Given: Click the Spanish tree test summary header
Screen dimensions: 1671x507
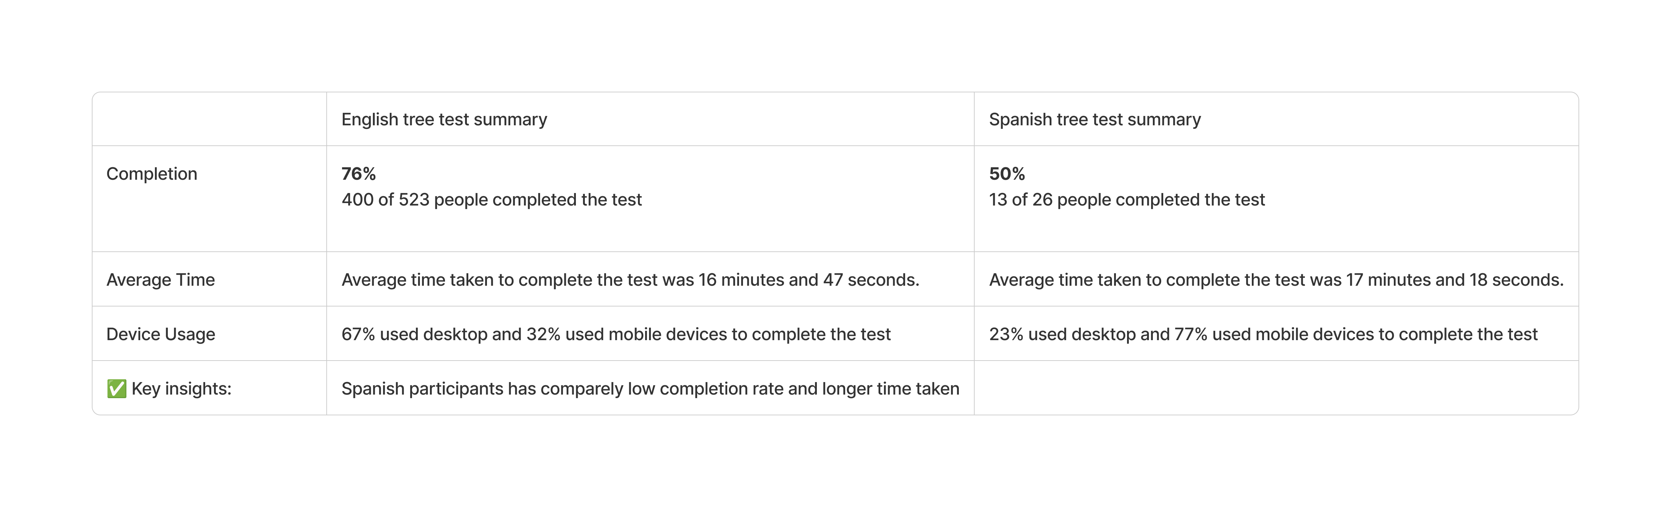Looking at the screenshot, I should click(1094, 120).
